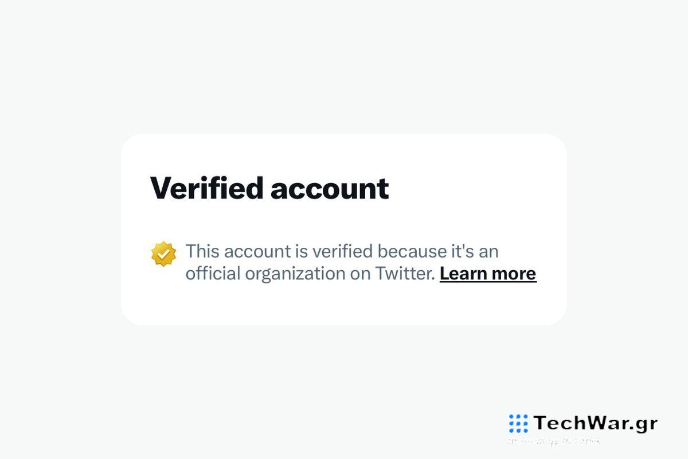
Task: Open the Learn more link
Action: (x=487, y=274)
